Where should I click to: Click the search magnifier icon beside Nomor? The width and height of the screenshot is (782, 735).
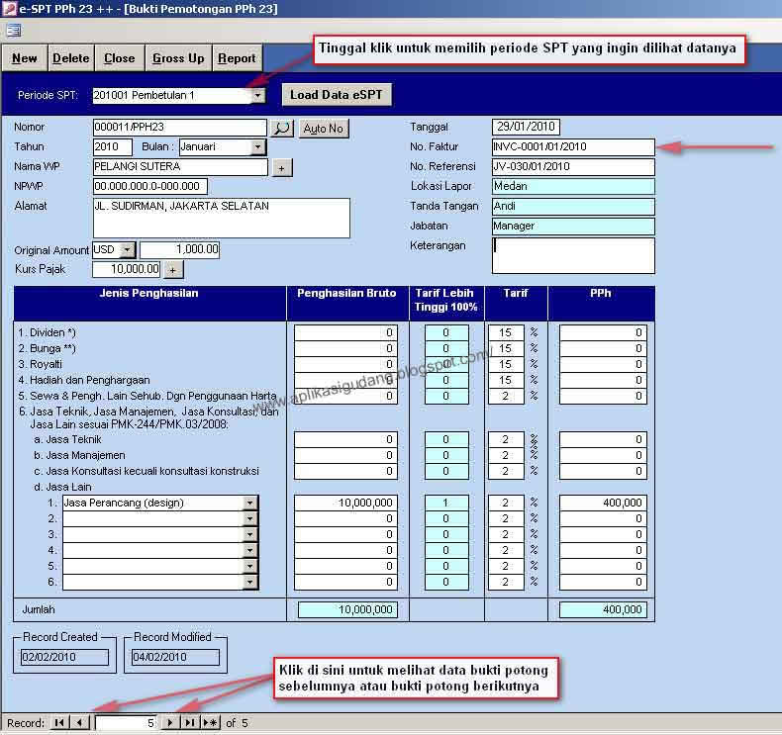tap(282, 129)
